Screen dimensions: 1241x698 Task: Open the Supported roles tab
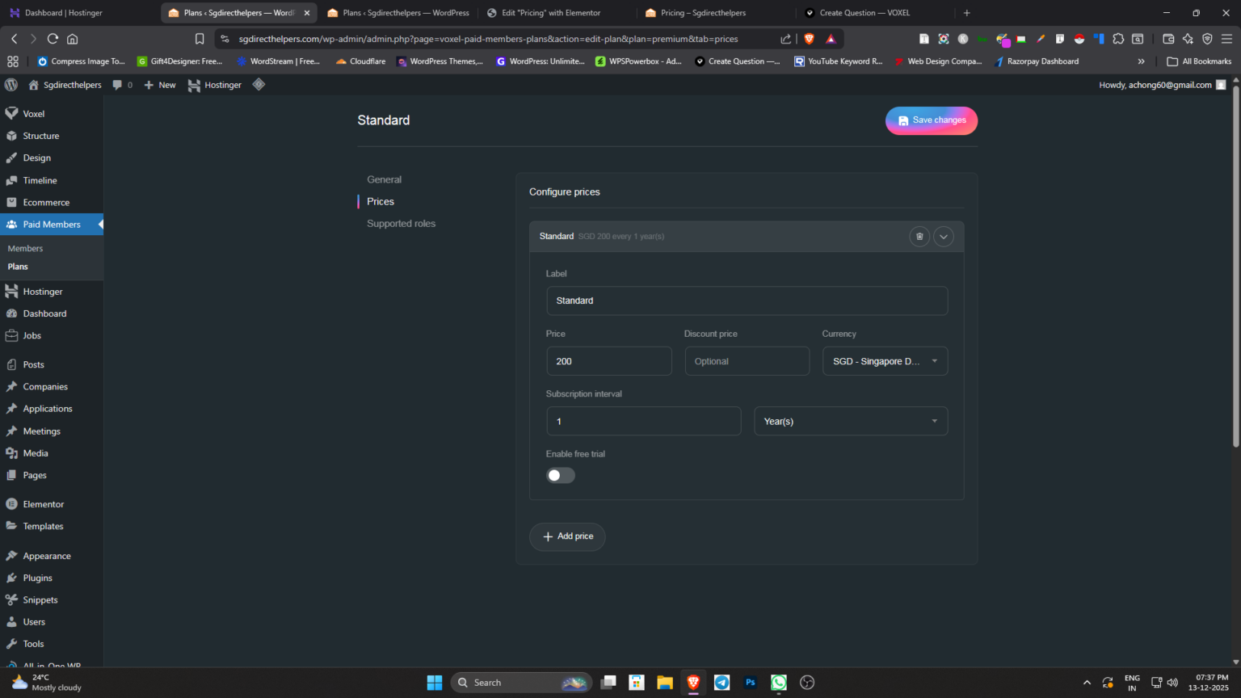point(401,224)
